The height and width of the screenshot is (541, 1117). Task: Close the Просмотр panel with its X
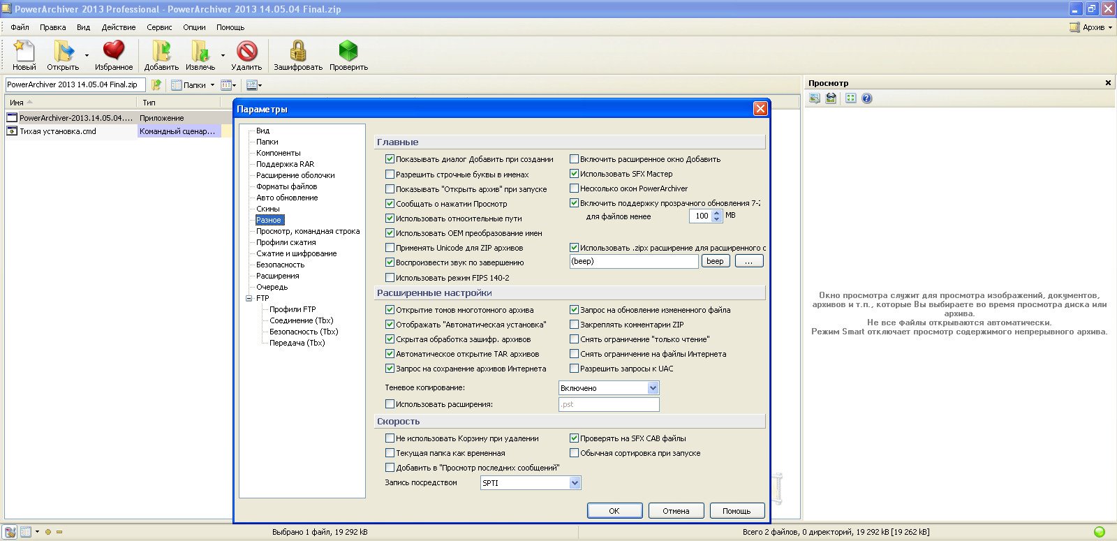pyautogui.click(x=1108, y=83)
